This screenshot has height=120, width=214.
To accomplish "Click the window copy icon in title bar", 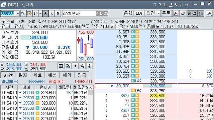I will tap(166, 5).
